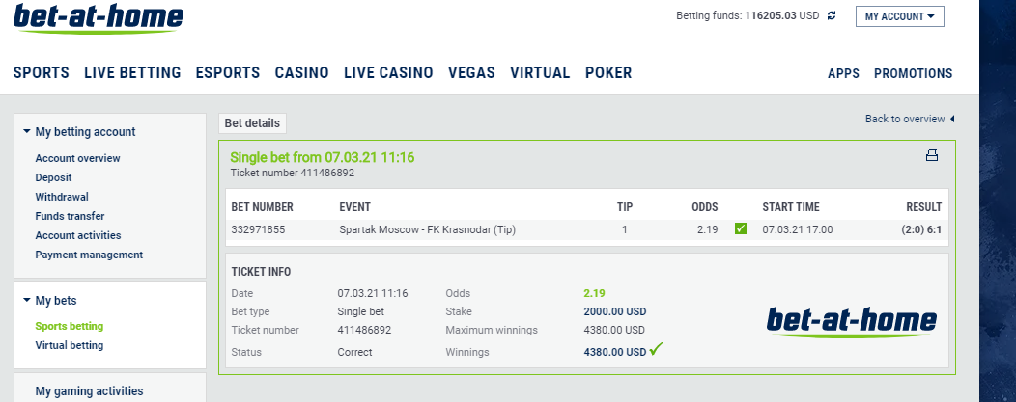1016x402 pixels.
Task: Open the Deposit page
Action: click(x=54, y=177)
